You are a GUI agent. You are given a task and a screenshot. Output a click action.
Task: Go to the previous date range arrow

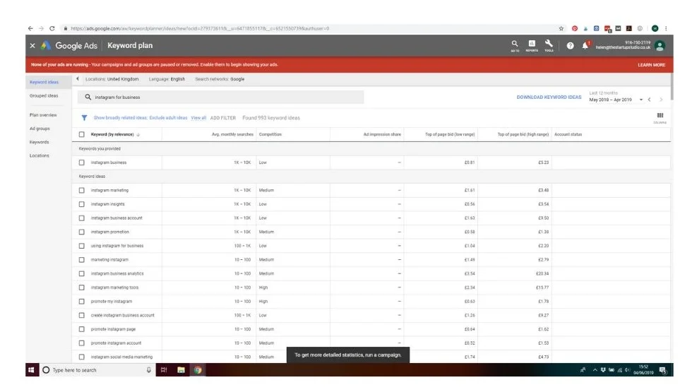650,100
